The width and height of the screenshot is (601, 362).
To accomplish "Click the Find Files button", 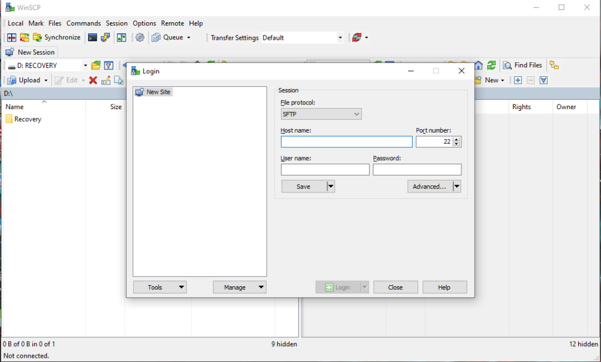I will [522, 66].
